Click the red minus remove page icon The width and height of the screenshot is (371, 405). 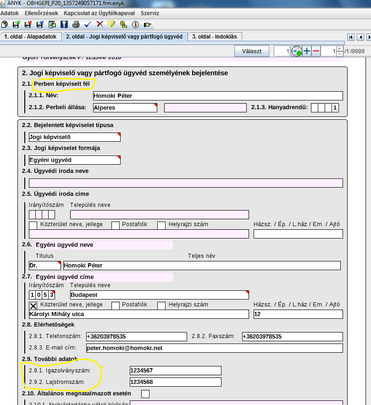(x=316, y=51)
